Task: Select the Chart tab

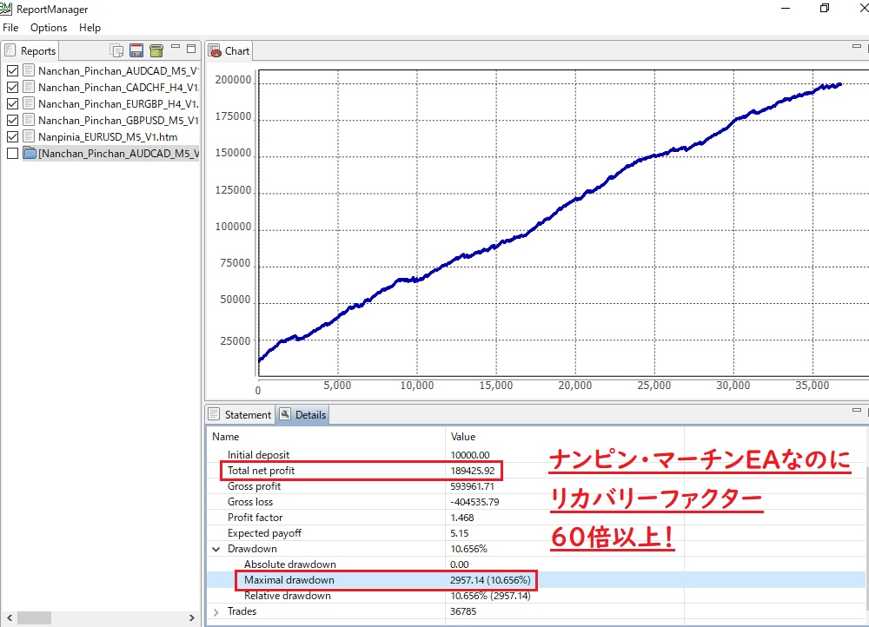Action: tap(229, 51)
